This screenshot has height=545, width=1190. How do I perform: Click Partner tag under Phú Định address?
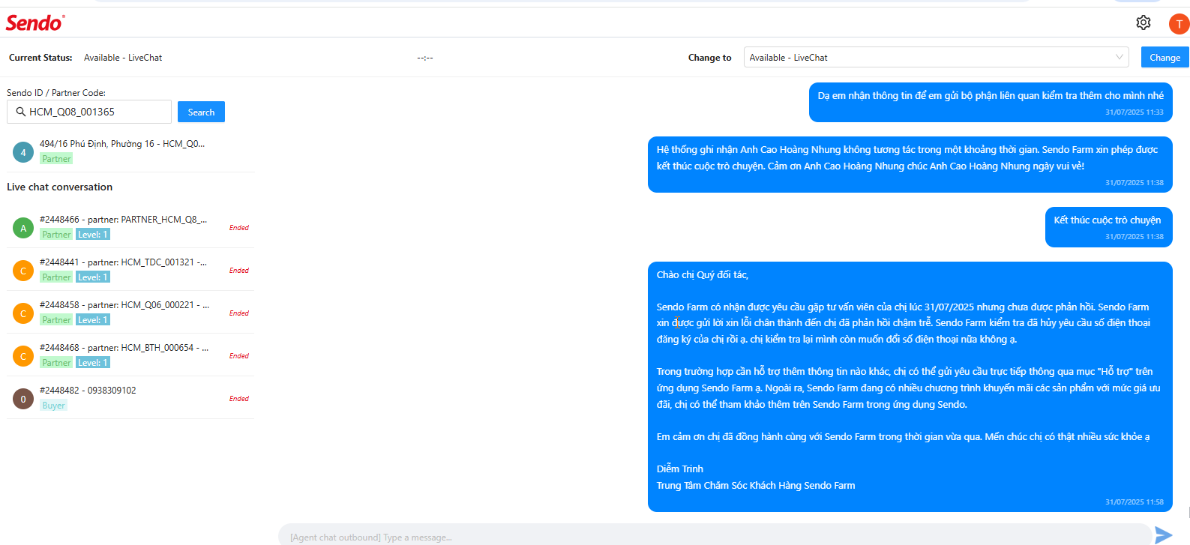[x=56, y=159]
